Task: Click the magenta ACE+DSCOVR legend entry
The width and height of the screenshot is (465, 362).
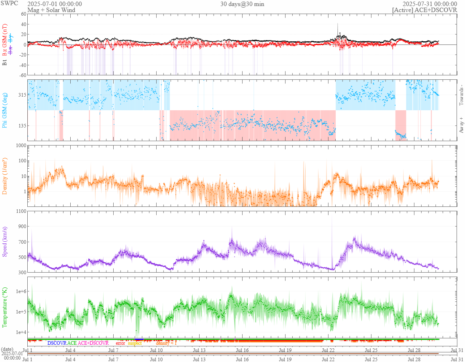Action: 93,343
